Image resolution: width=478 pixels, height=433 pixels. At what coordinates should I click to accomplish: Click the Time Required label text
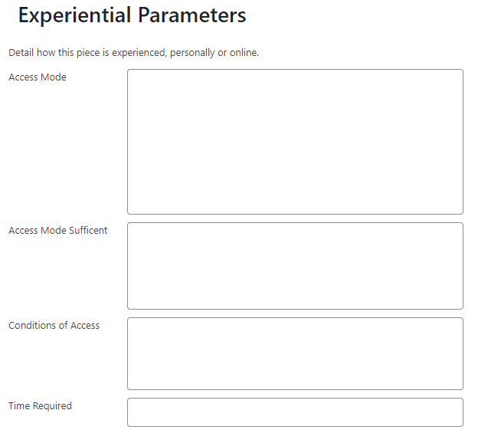tap(40, 406)
